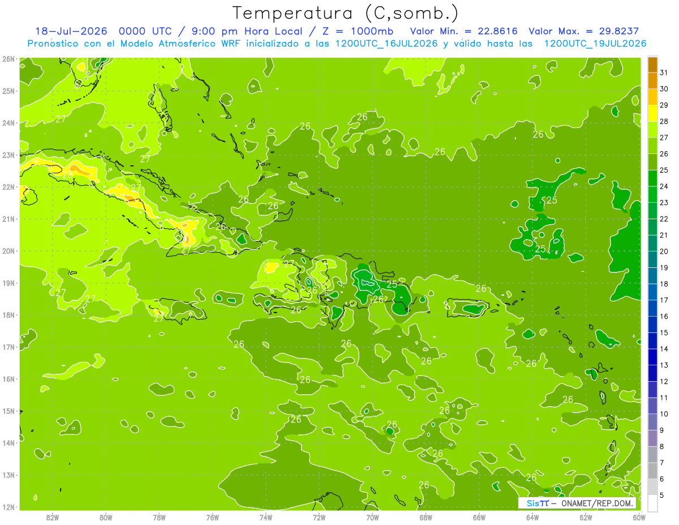Pick the yellow colorbar swatch between 28 and 29
679x525 pixels.
(x=652, y=113)
